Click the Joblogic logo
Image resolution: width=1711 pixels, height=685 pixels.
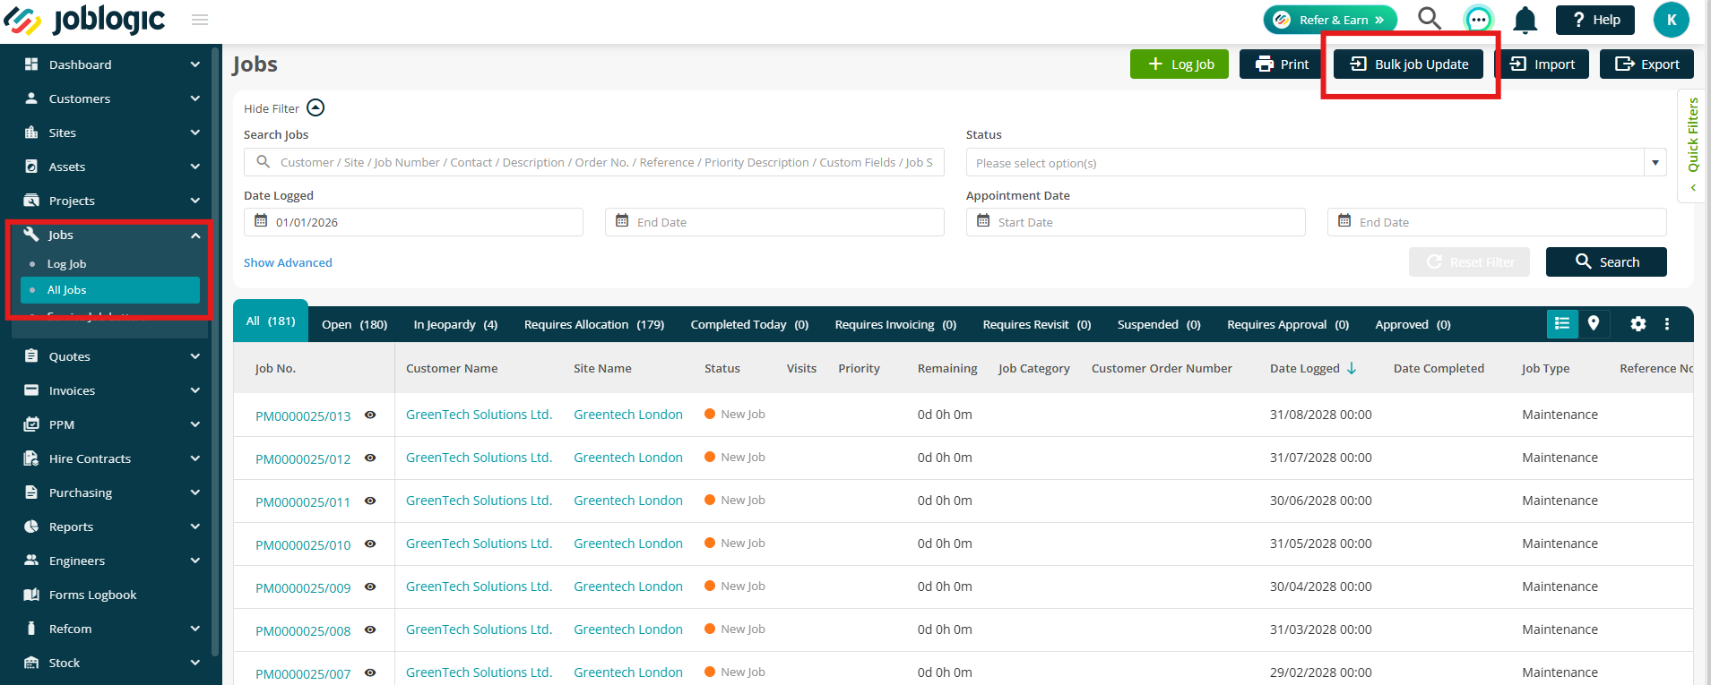[84, 20]
